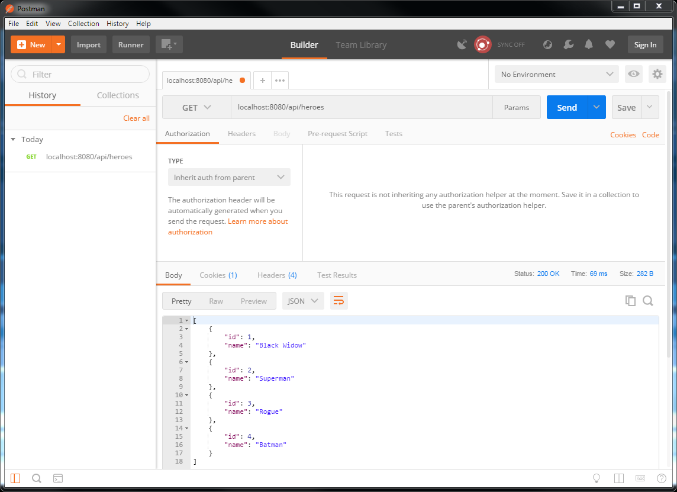Copy response body with the copy icon

tap(630, 301)
